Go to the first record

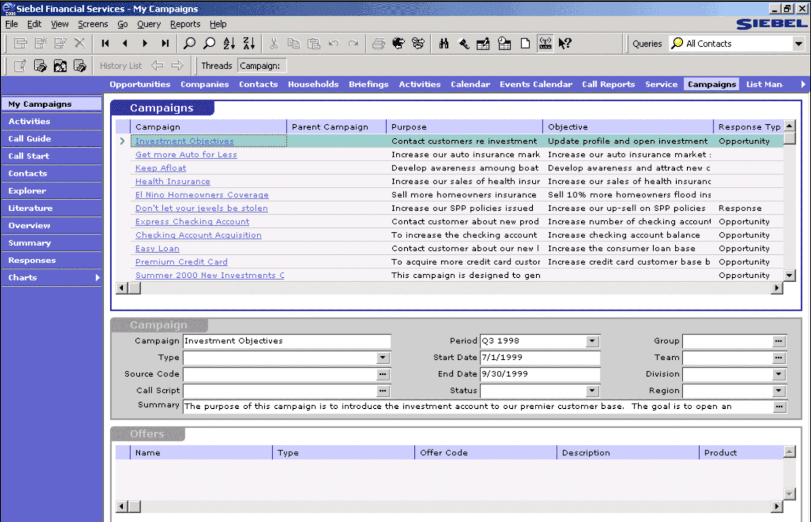(x=105, y=43)
